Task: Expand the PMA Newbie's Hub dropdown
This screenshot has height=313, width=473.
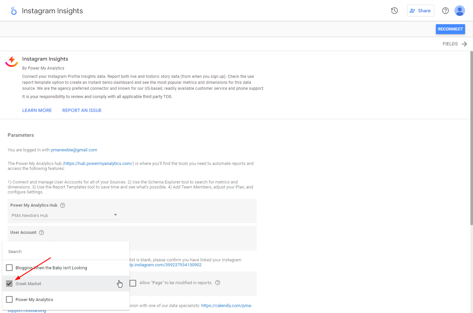Action: coord(115,215)
